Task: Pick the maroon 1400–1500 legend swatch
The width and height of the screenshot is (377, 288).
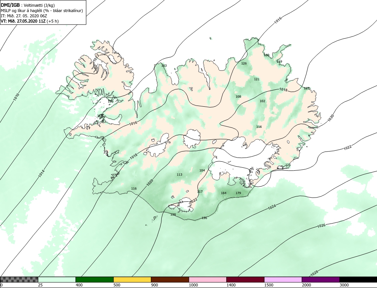Action: tap(245, 279)
